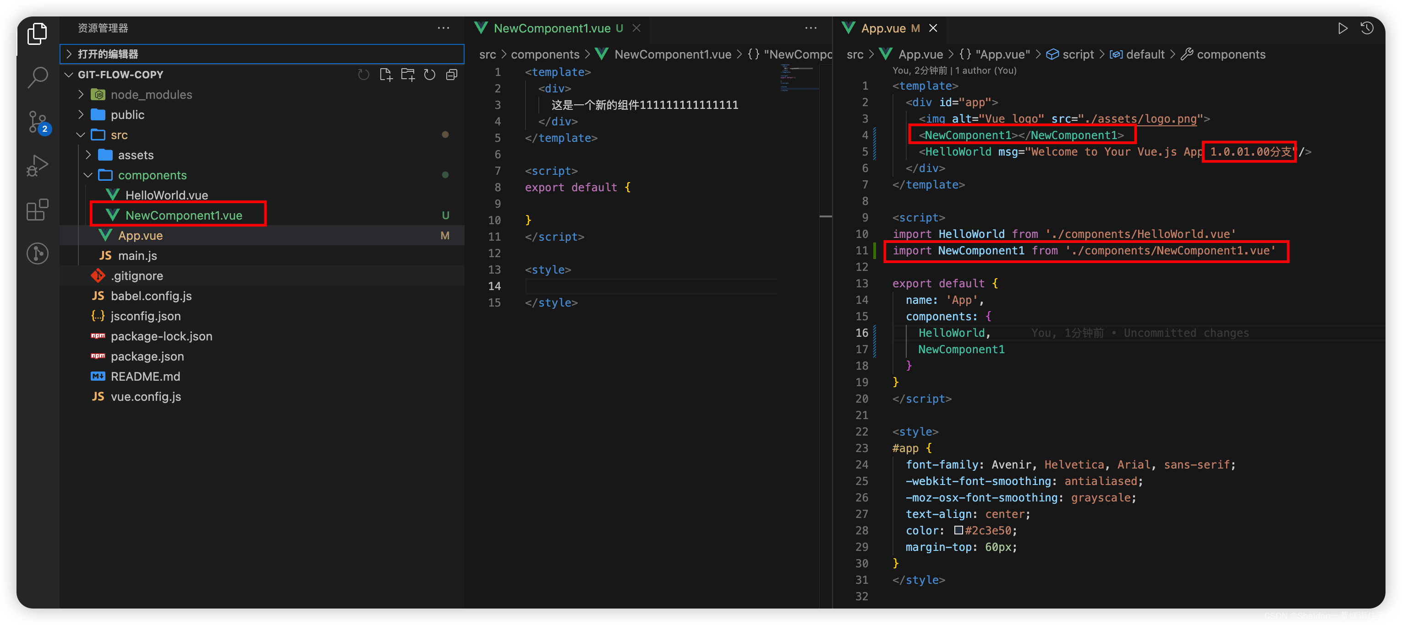1402x625 pixels.
Task: Click the NewComponent1 import line in App.vue
Action: click(x=1084, y=251)
